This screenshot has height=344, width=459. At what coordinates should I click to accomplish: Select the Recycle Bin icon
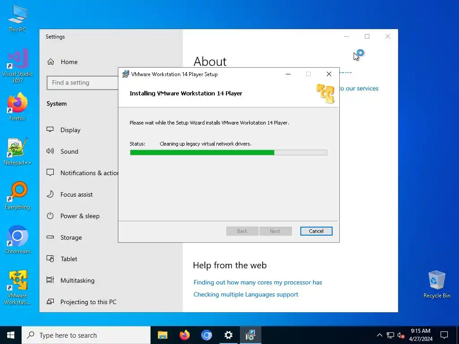click(x=437, y=284)
